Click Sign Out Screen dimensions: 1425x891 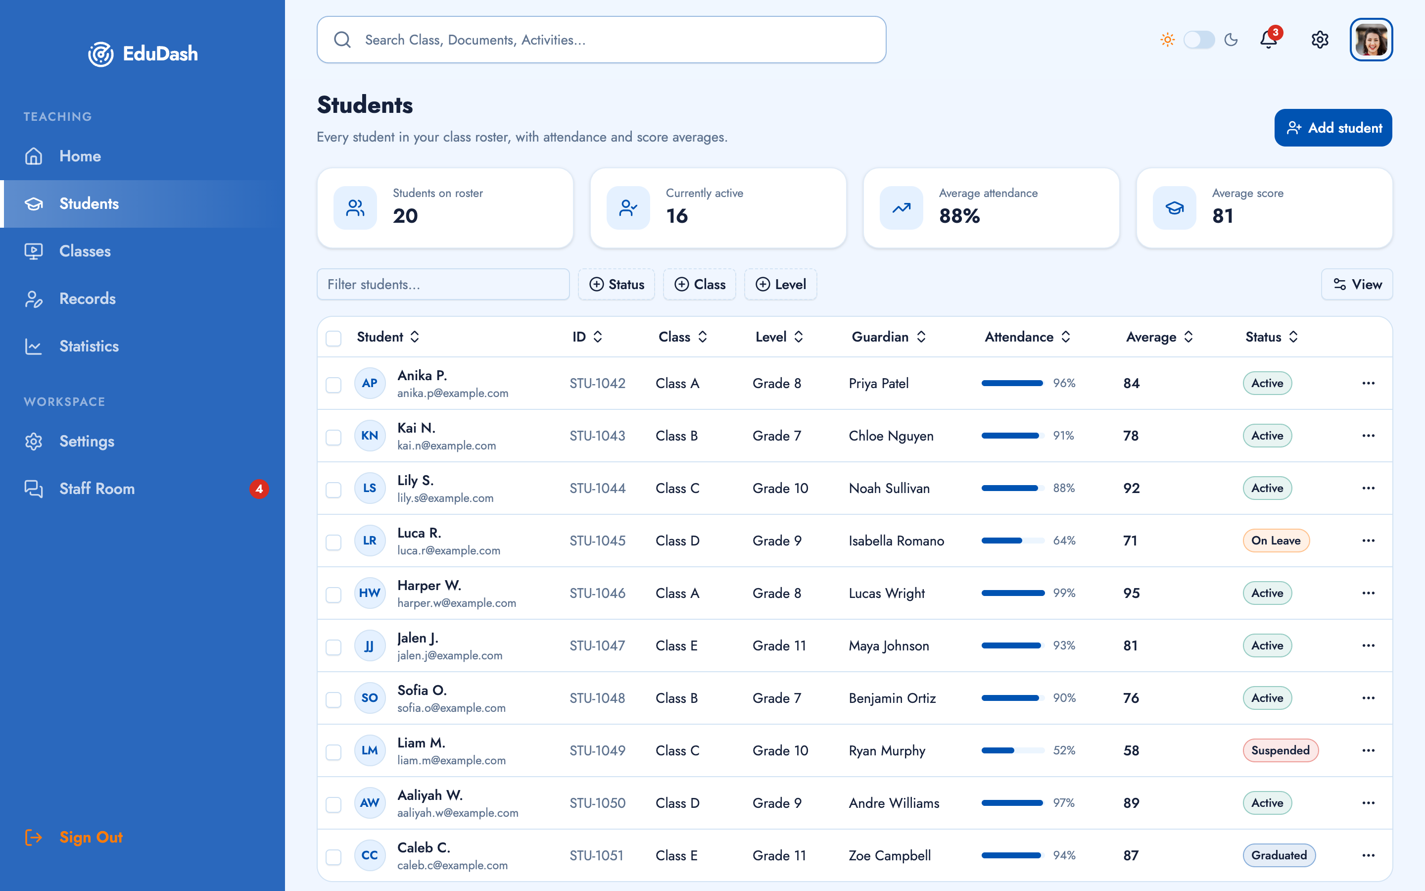[74, 838]
